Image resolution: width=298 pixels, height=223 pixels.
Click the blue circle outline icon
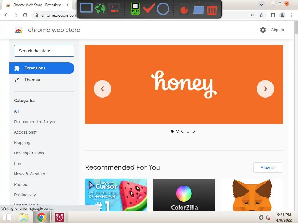coord(163,9)
